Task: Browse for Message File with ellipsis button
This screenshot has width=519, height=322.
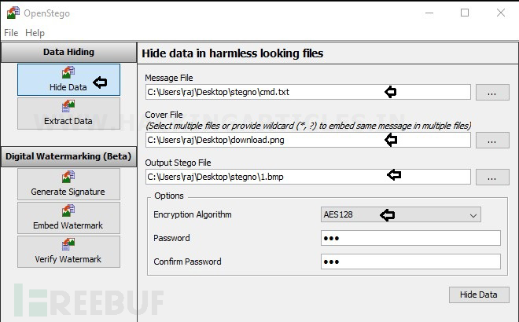Action: (492, 92)
